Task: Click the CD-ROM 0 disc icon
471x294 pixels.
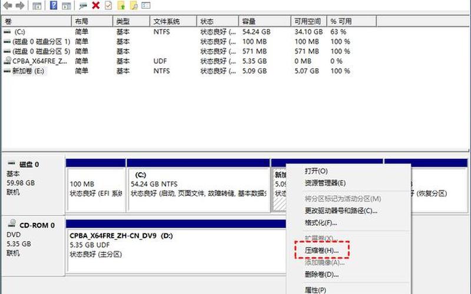Action: point(12,223)
